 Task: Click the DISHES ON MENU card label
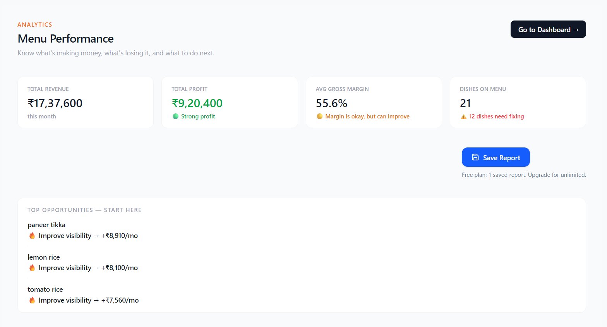click(483, 89)
